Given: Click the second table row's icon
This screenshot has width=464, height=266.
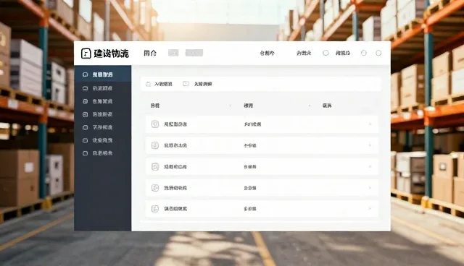Looking at the screenshot, I should click(x=155, y=145).
